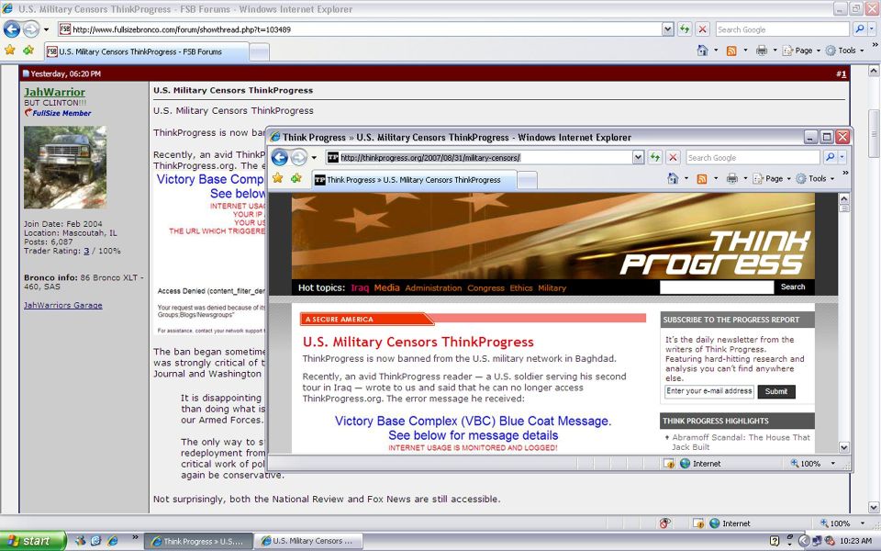Add Think Progress page to favorites
Screen dimensions: 881x551
point(296,179)
